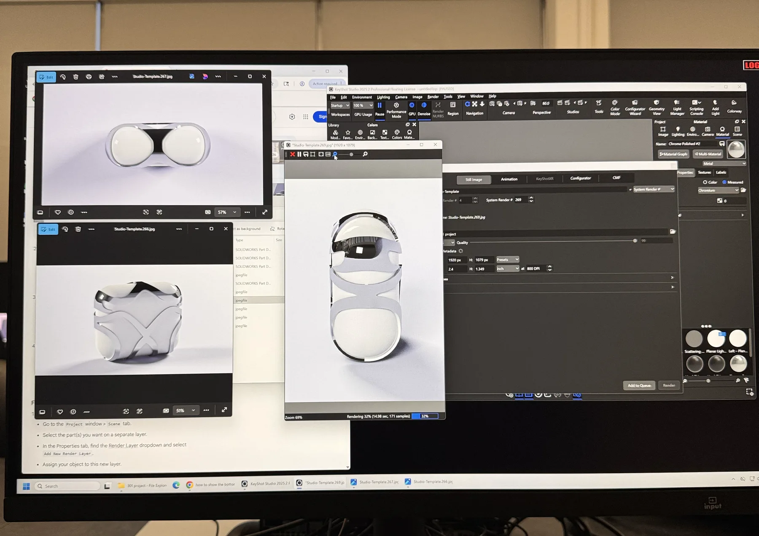Open the Render menu in KeyShot

pos(433,96)
